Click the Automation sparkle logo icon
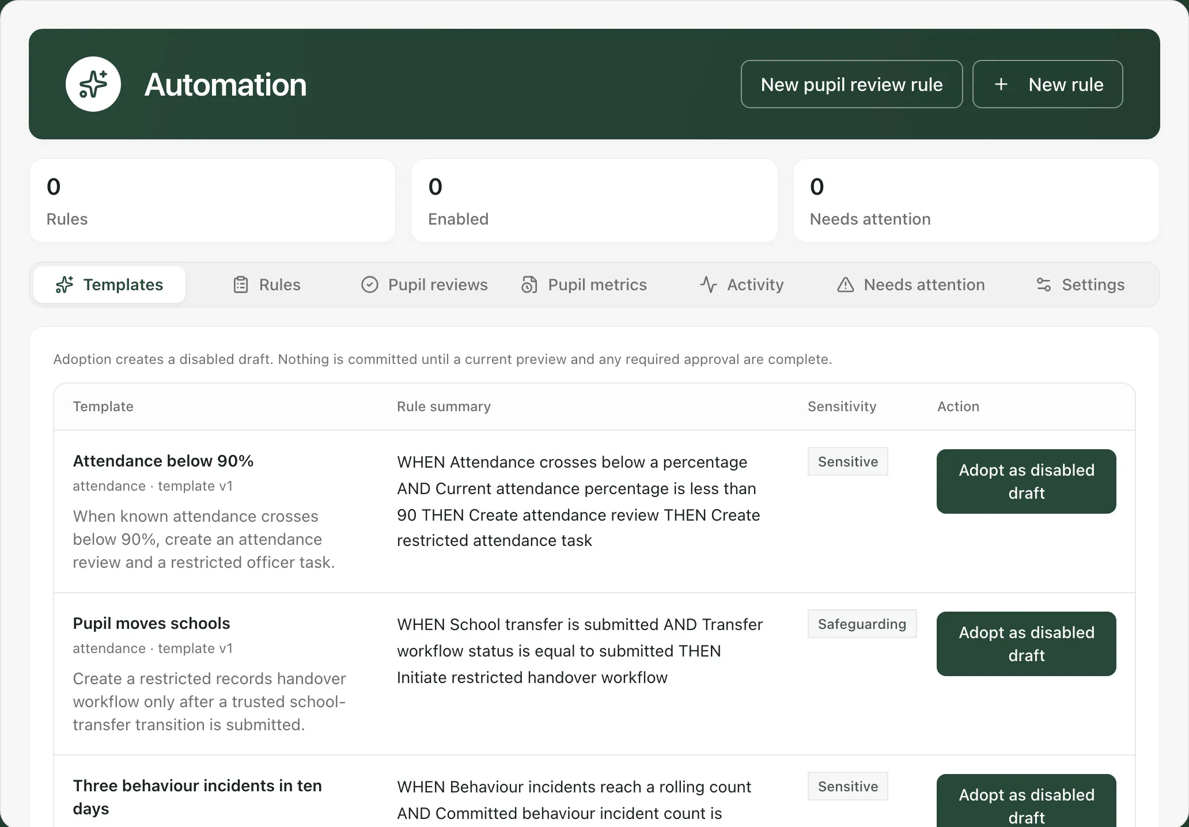The height and width of the screenshot is (827, 1189). (x=93, y=84)
